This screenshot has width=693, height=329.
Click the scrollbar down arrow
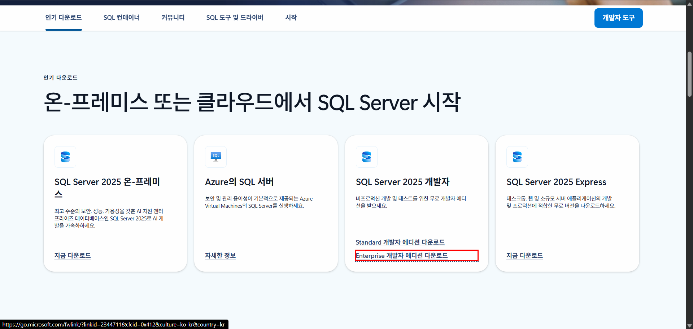point(689,325)
